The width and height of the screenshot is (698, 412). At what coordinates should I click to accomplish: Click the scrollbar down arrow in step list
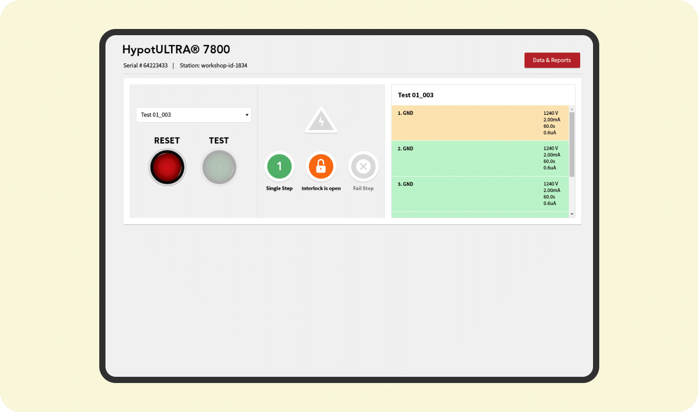pyautogui.click(x=572, y=214)
